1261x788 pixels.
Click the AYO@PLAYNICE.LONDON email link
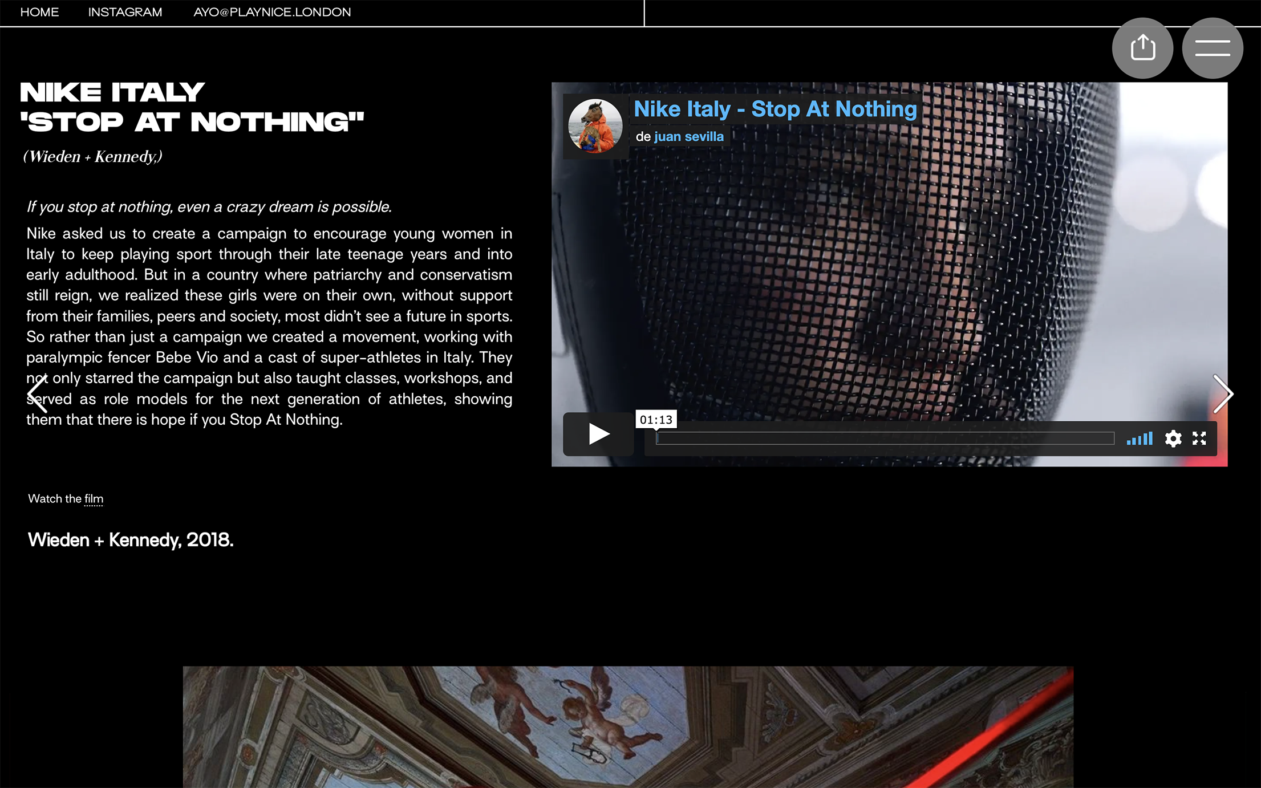272,12
